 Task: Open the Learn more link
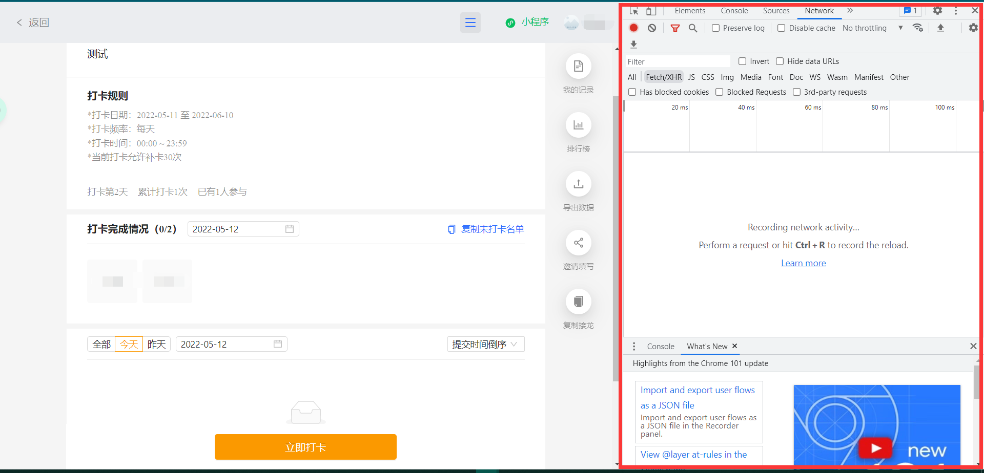(x=803, y=263)
